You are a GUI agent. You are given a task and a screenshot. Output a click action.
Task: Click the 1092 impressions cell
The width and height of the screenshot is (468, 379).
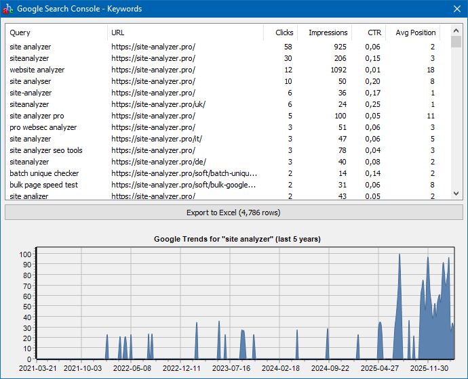(x=338, y=70)
